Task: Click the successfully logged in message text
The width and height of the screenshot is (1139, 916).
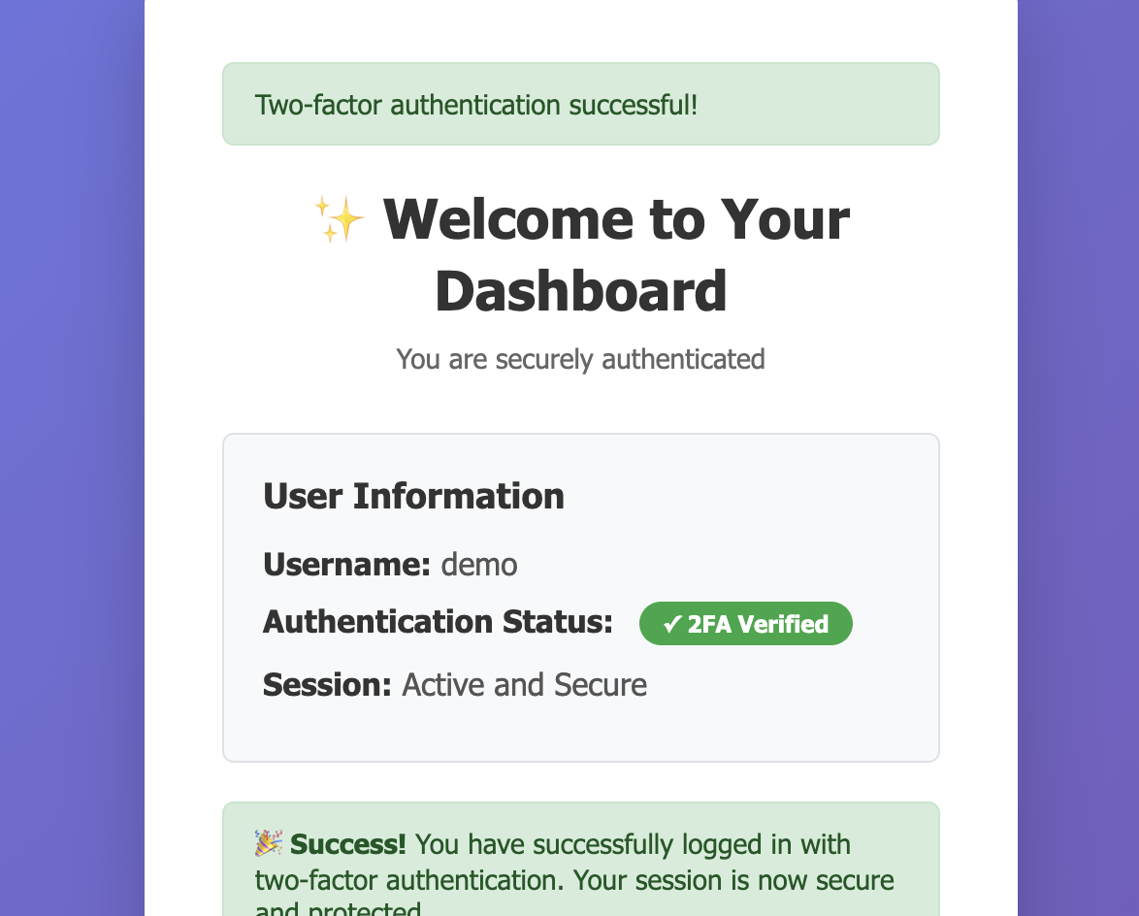Action: click(x=632, y=844)
